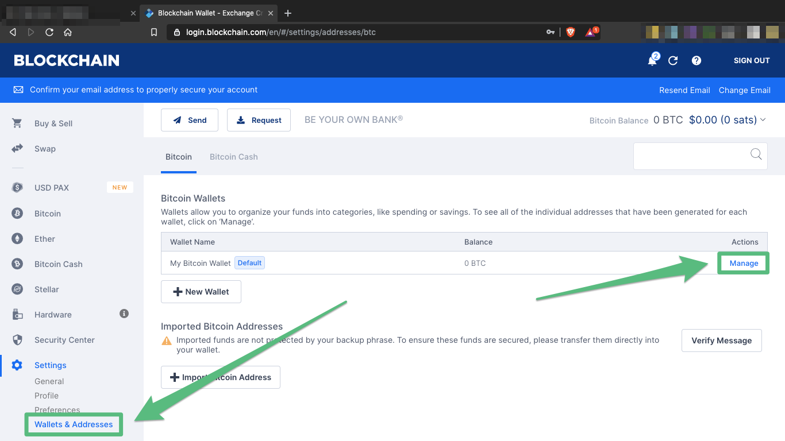
Task: Click the Security Center shield icon
Action: (17, 340)
